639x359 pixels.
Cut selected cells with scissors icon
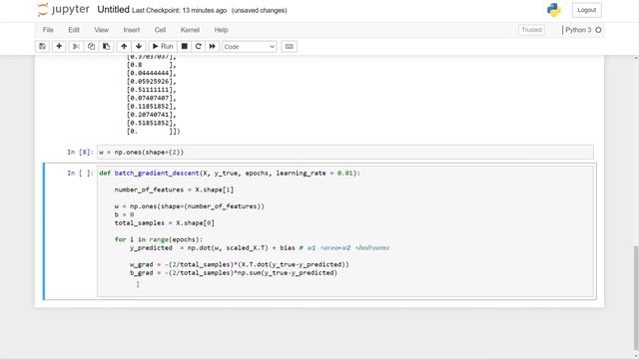pos(76,47)
